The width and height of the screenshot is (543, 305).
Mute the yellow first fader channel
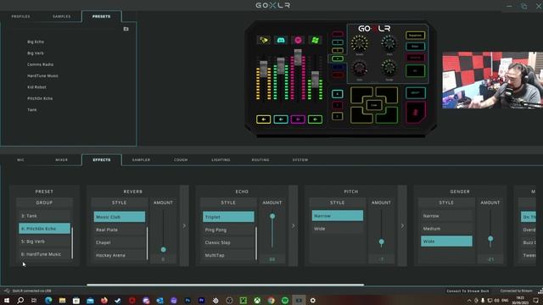click(264, 119)
